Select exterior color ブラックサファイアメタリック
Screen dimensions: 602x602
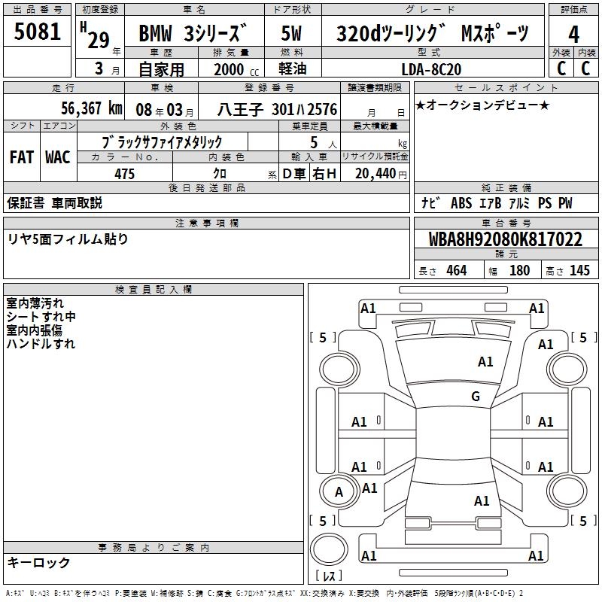click(162, 142)
